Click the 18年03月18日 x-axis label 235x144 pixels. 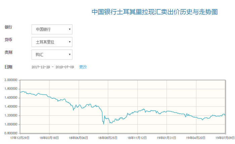pyautogui.click(x=49, y=138)
